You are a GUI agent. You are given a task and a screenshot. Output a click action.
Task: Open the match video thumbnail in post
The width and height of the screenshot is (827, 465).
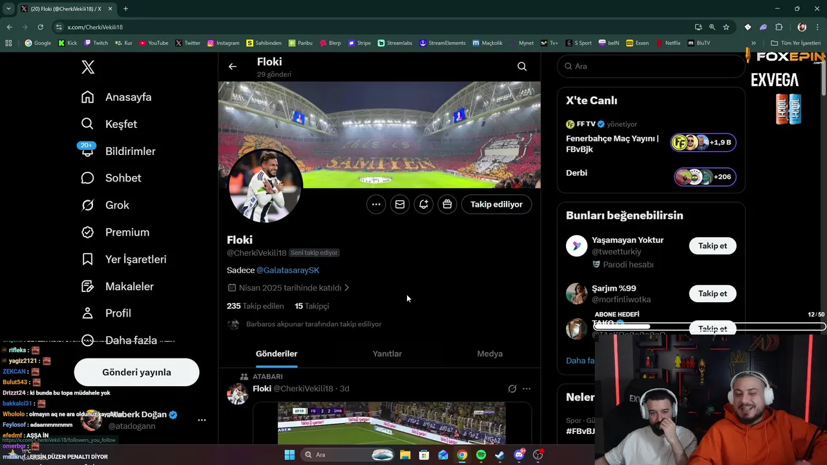point(392,423)
